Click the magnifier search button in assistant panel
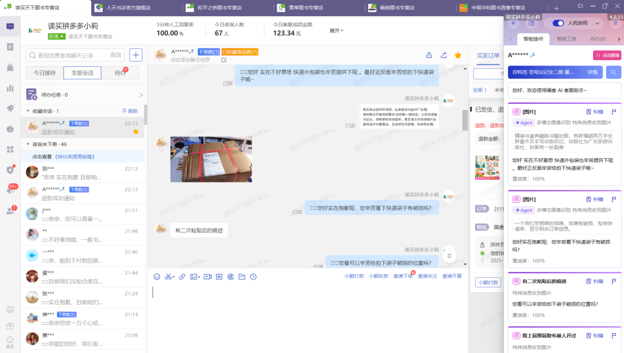Screen dimensions: 624x353 [x=613, y=72]
